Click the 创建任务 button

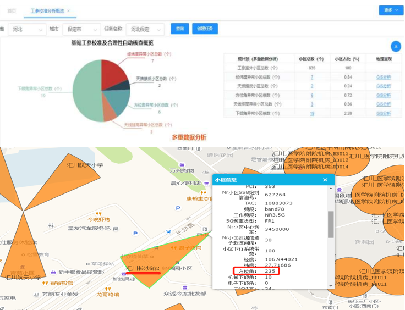point(205,29)
